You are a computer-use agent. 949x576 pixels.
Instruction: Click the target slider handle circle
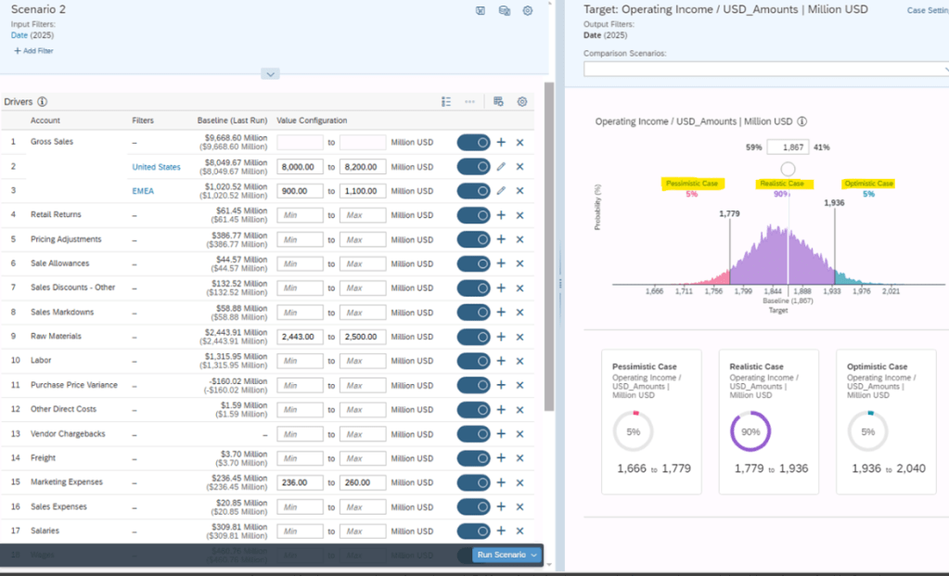[788, 169]
